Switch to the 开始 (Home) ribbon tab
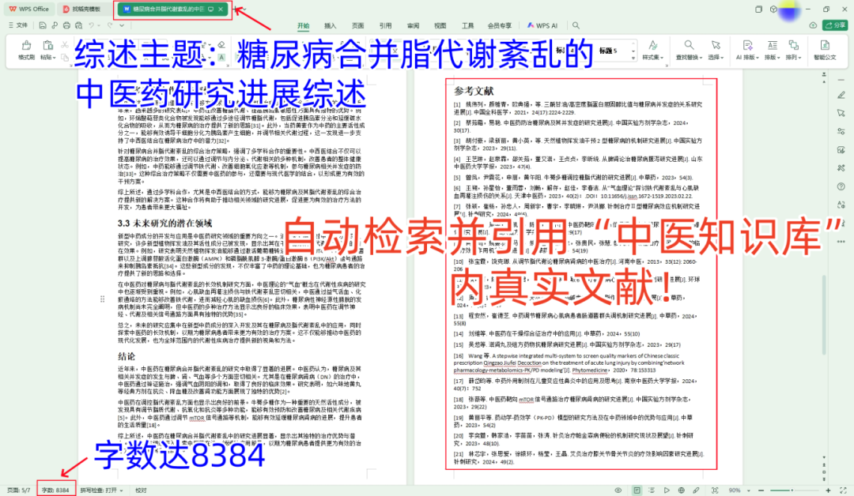 point(303,25)
